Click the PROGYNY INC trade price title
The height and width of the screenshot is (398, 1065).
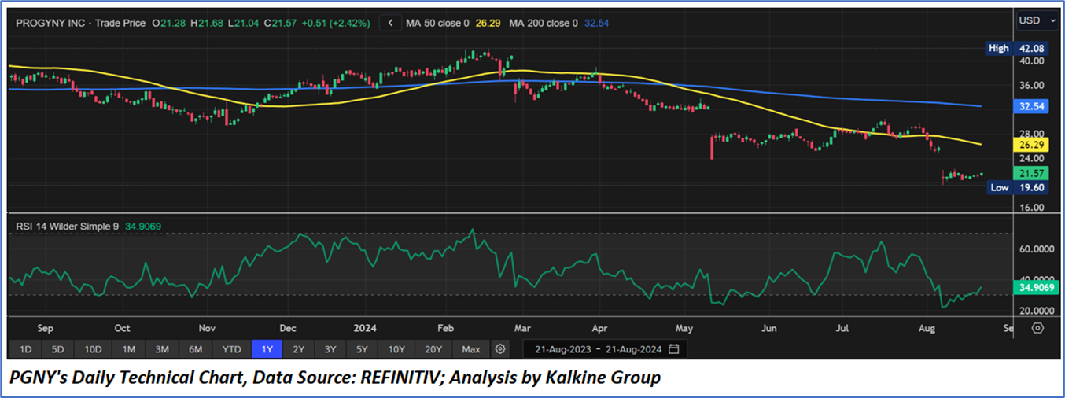click(80, 24)
